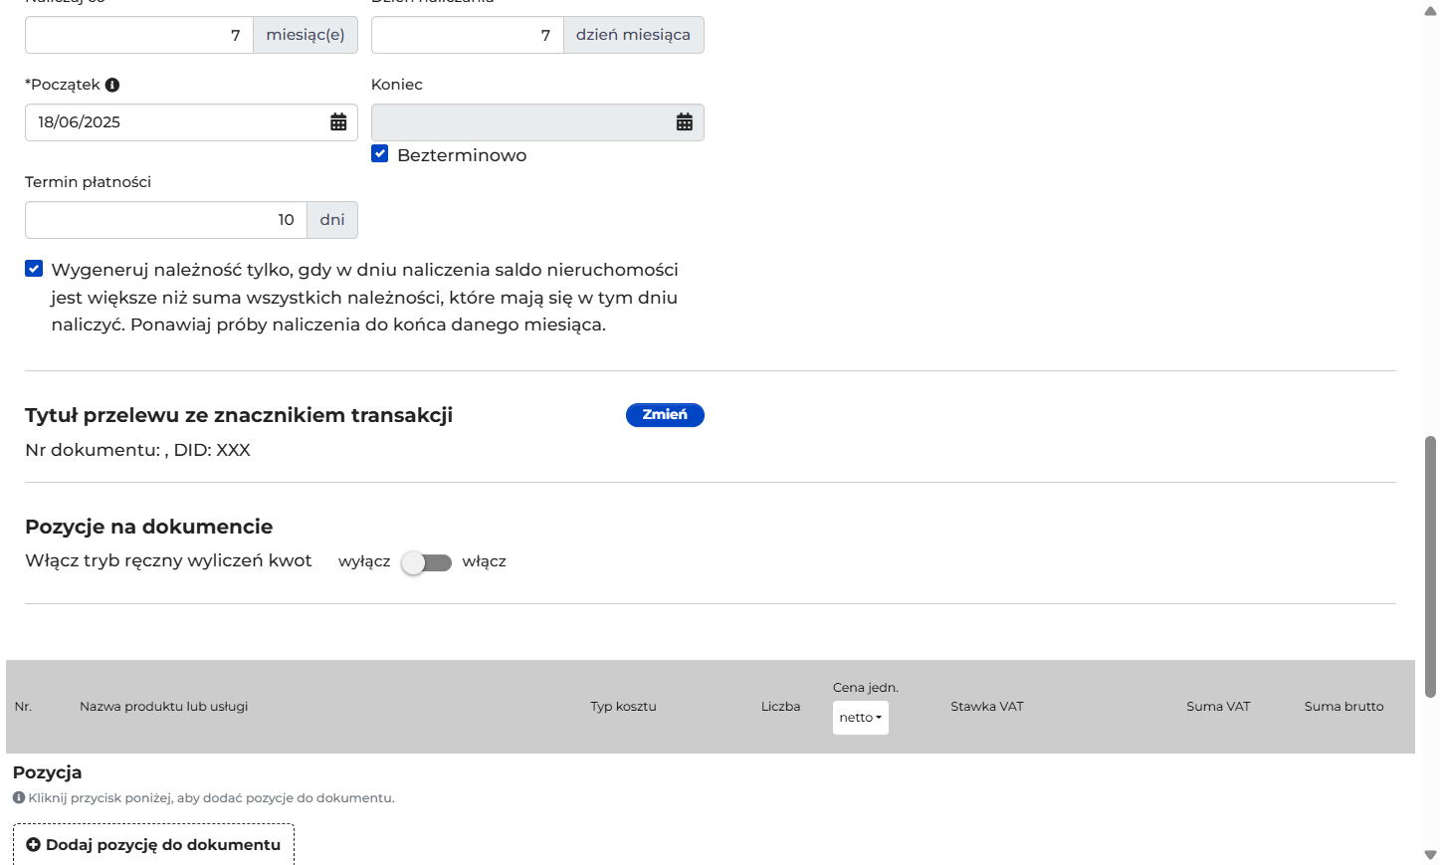Image resolution: width=1440 pixels, height=865 pixels.
Task: Click the 'Stawka VAT' column header
Action: tap(987, 707)
